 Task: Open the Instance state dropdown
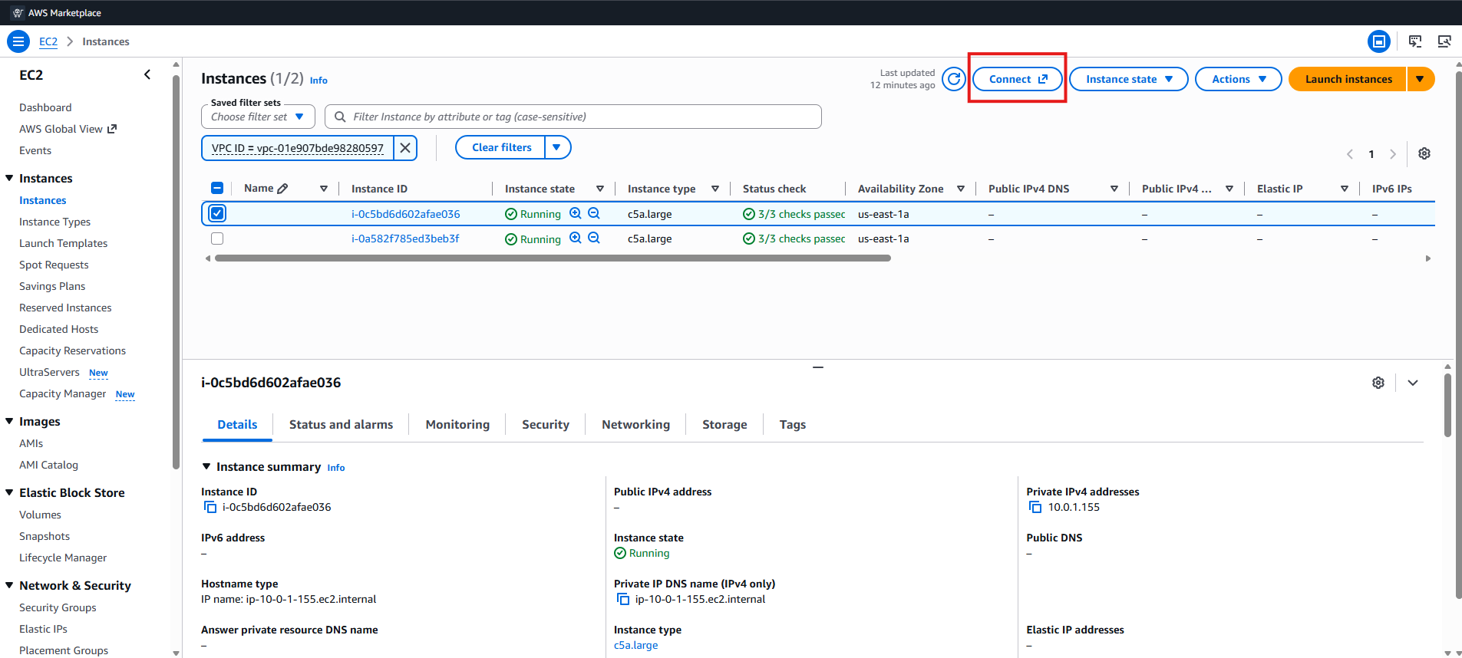coord(1129,79)
